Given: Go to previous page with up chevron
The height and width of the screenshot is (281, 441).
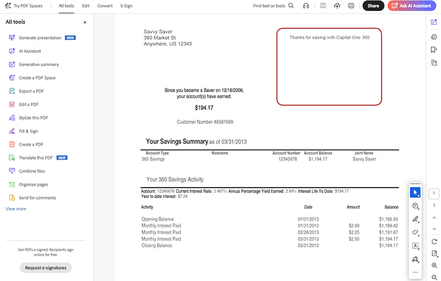Looking at the screenshot, I should [434, 218].
